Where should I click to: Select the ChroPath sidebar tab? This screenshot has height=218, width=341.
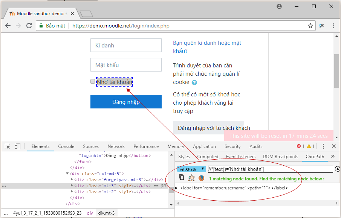tap(315, 157)
